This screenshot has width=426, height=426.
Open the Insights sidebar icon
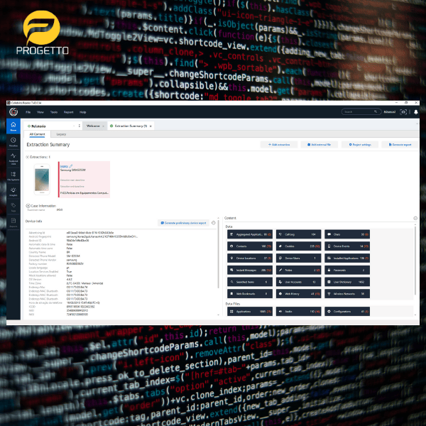13,191
